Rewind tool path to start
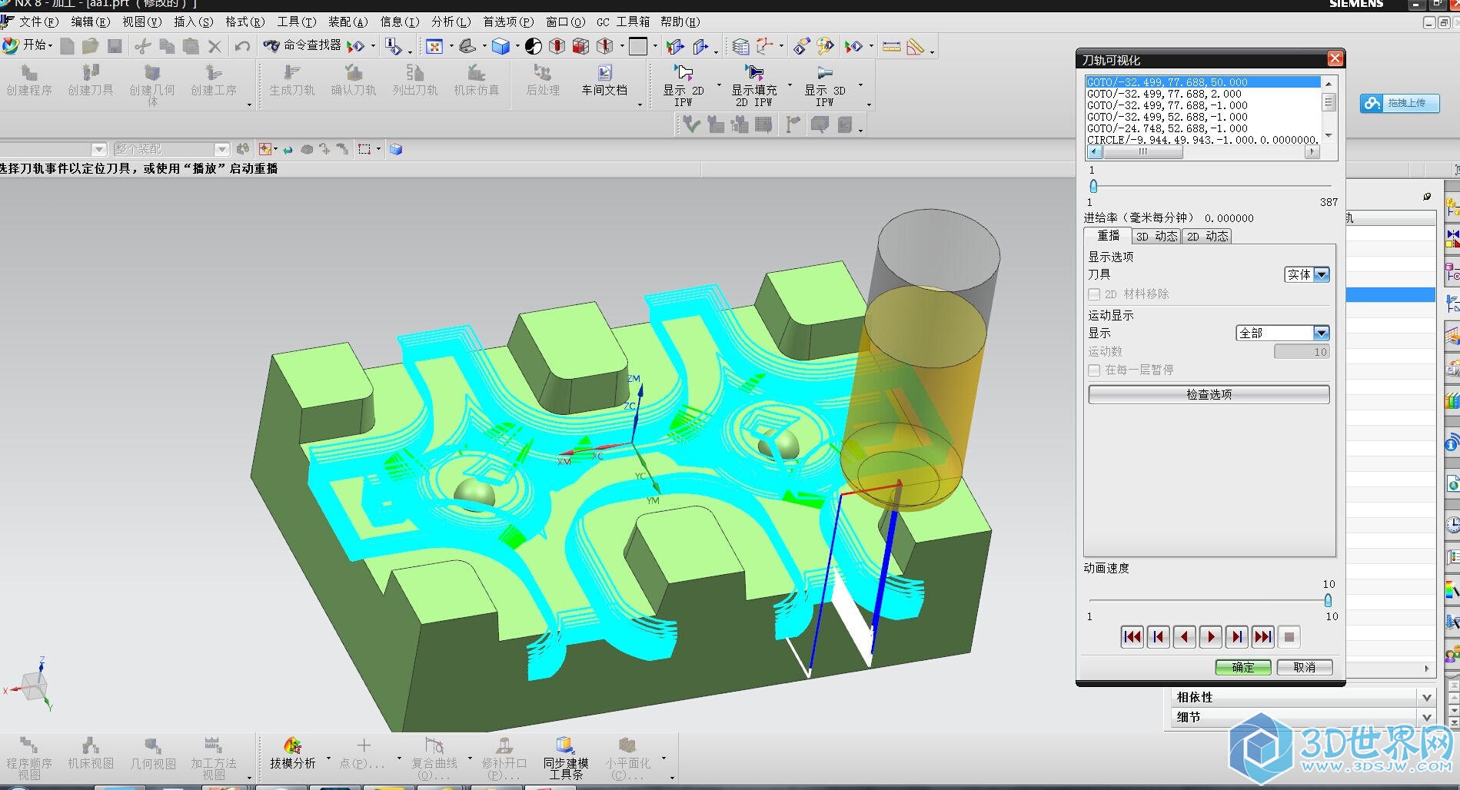Viewport: 1460px width, 790px height. (x=1132, y=637)
